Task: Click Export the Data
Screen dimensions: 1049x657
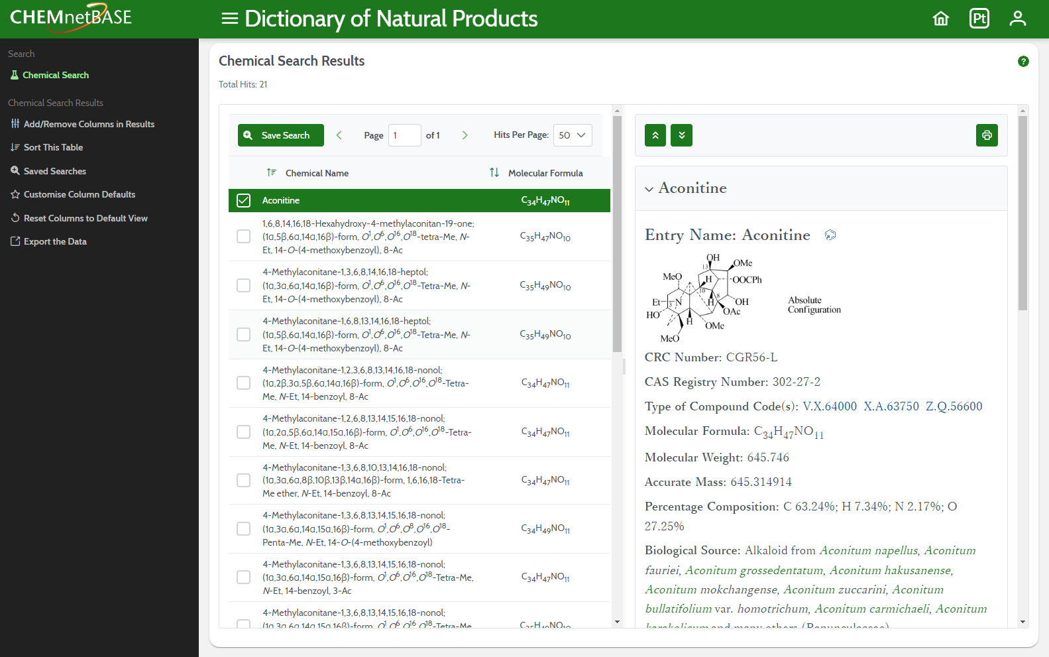Action: pos(48,241)
